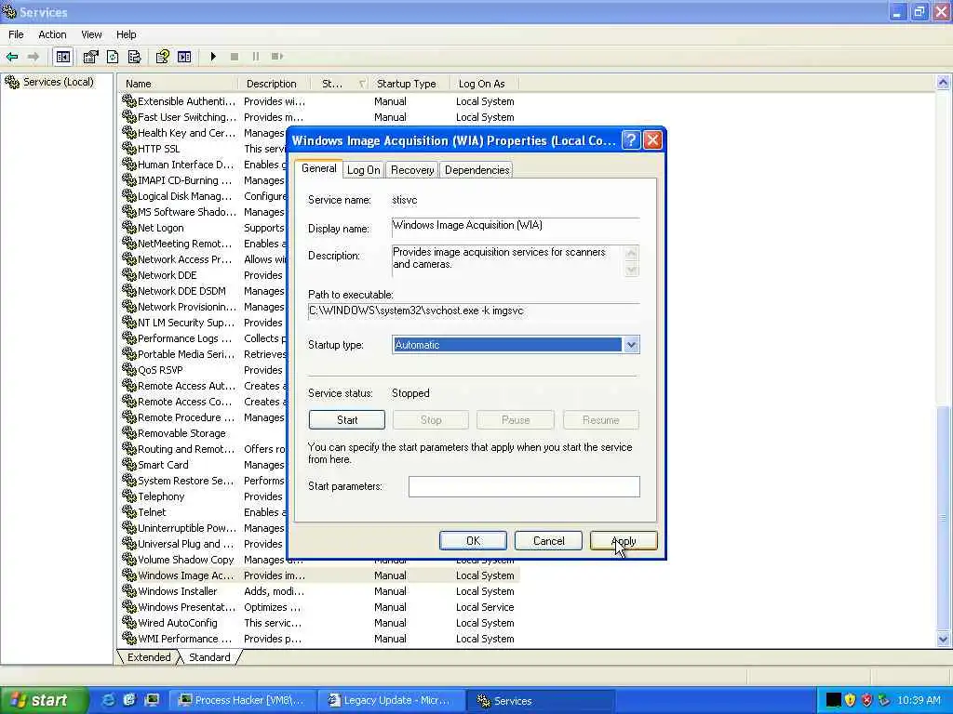Click the Path to executable field
Viewport: 953px width, 714px height.
[x=474, y=311]
